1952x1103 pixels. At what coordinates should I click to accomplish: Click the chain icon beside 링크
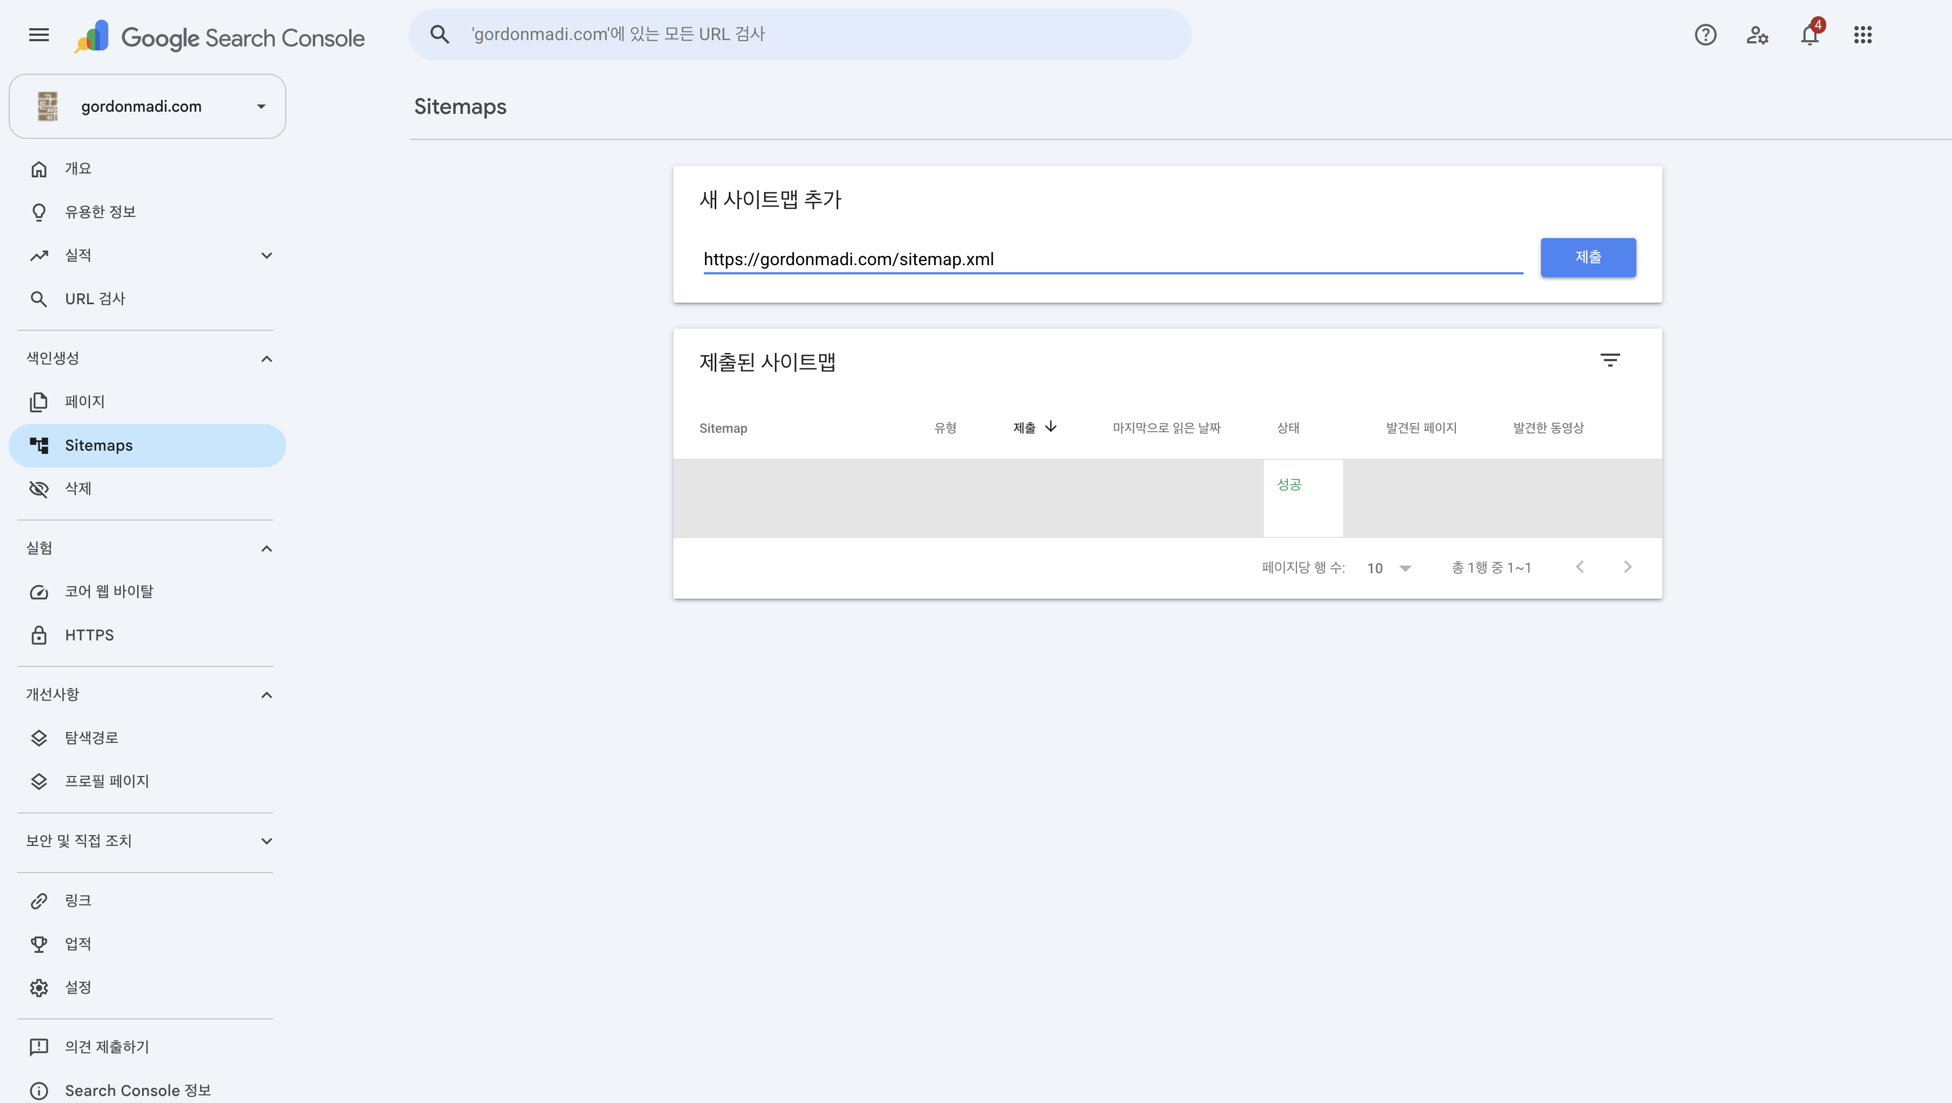(x=38, y=901)
